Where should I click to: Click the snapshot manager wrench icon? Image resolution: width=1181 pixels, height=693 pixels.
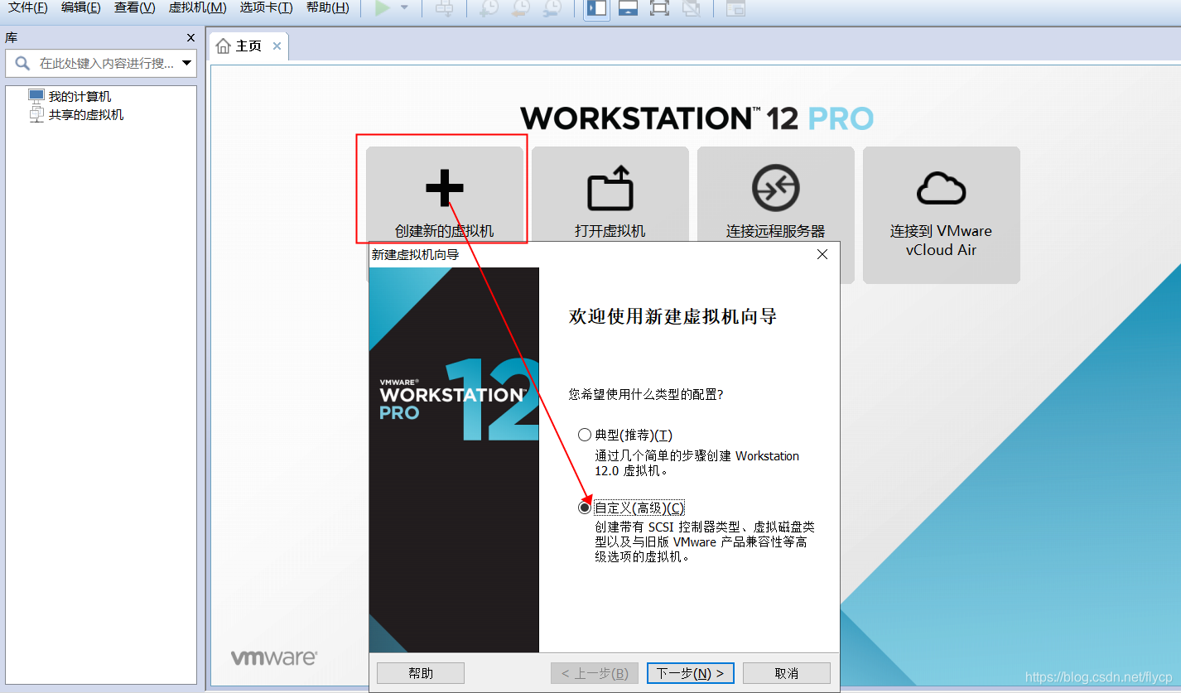click(552, 7)
